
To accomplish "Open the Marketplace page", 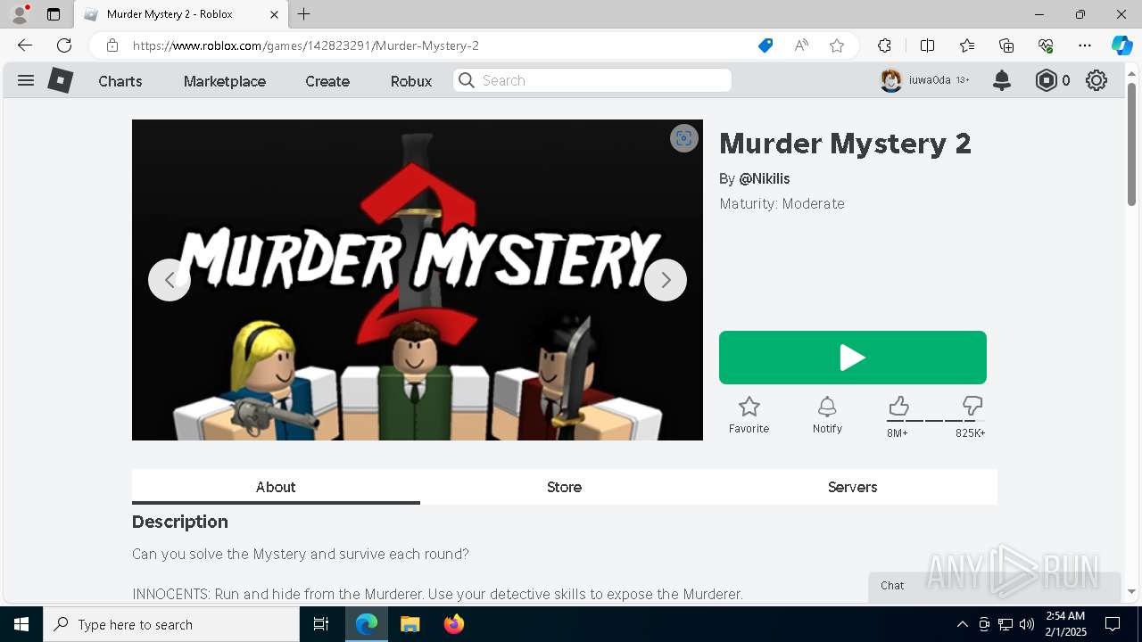I will 225,81.
